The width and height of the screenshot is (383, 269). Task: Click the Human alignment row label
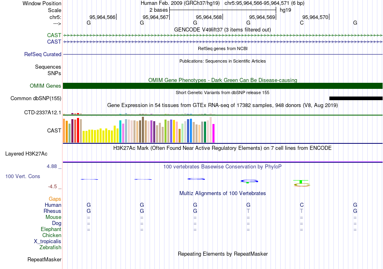click(53, 205)
